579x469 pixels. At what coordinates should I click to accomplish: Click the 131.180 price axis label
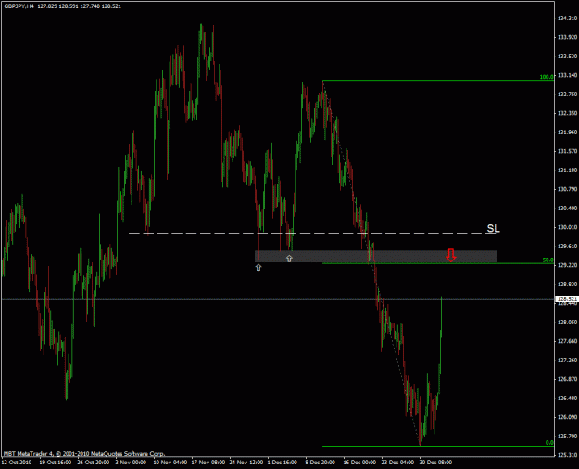pyautogui.click(x=567, y=171)
